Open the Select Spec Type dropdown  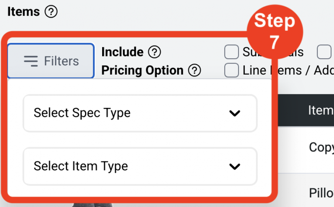[x=140, y=113]
